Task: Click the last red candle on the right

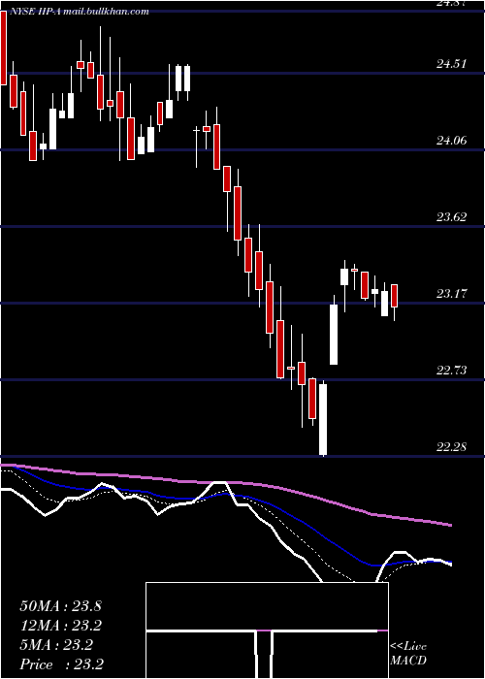Action: (x=394, y=296)
